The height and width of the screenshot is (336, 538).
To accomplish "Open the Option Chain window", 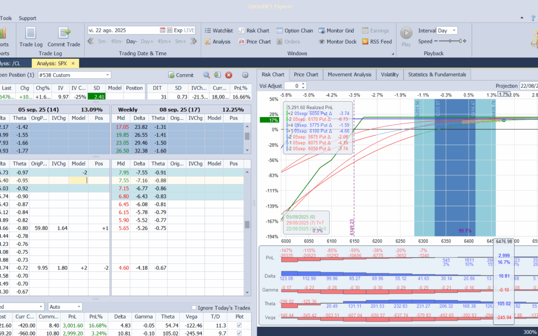I will 294,31.
